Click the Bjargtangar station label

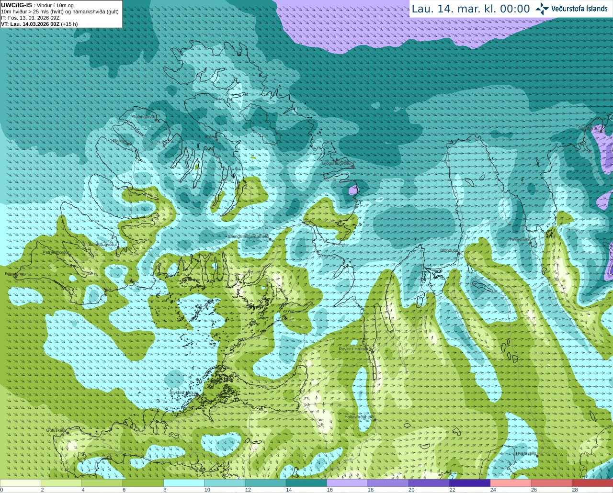click(x=16, y=274)
